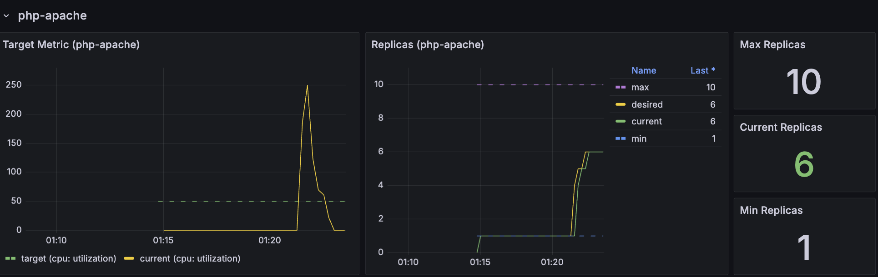
Task: Toggle the desired series in legend
Action: coord(646,104)
